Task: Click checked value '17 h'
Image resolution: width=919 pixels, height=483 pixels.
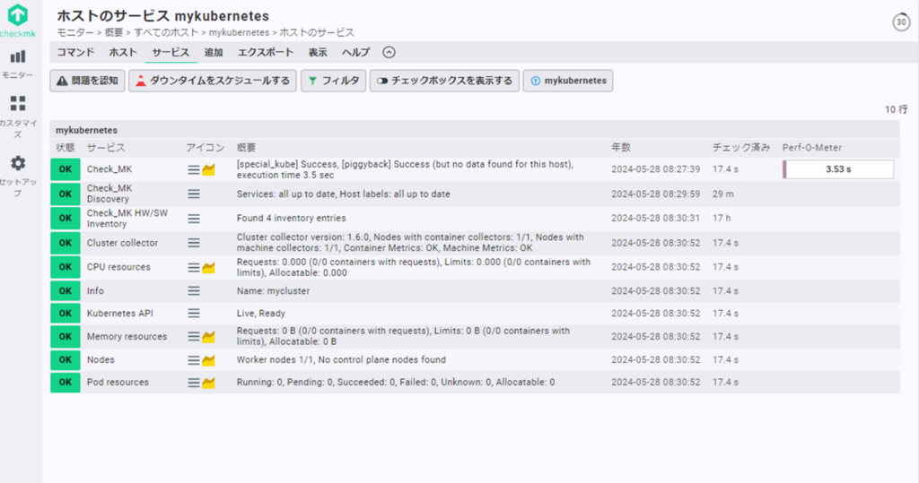Action: click(x=722, y=219)
